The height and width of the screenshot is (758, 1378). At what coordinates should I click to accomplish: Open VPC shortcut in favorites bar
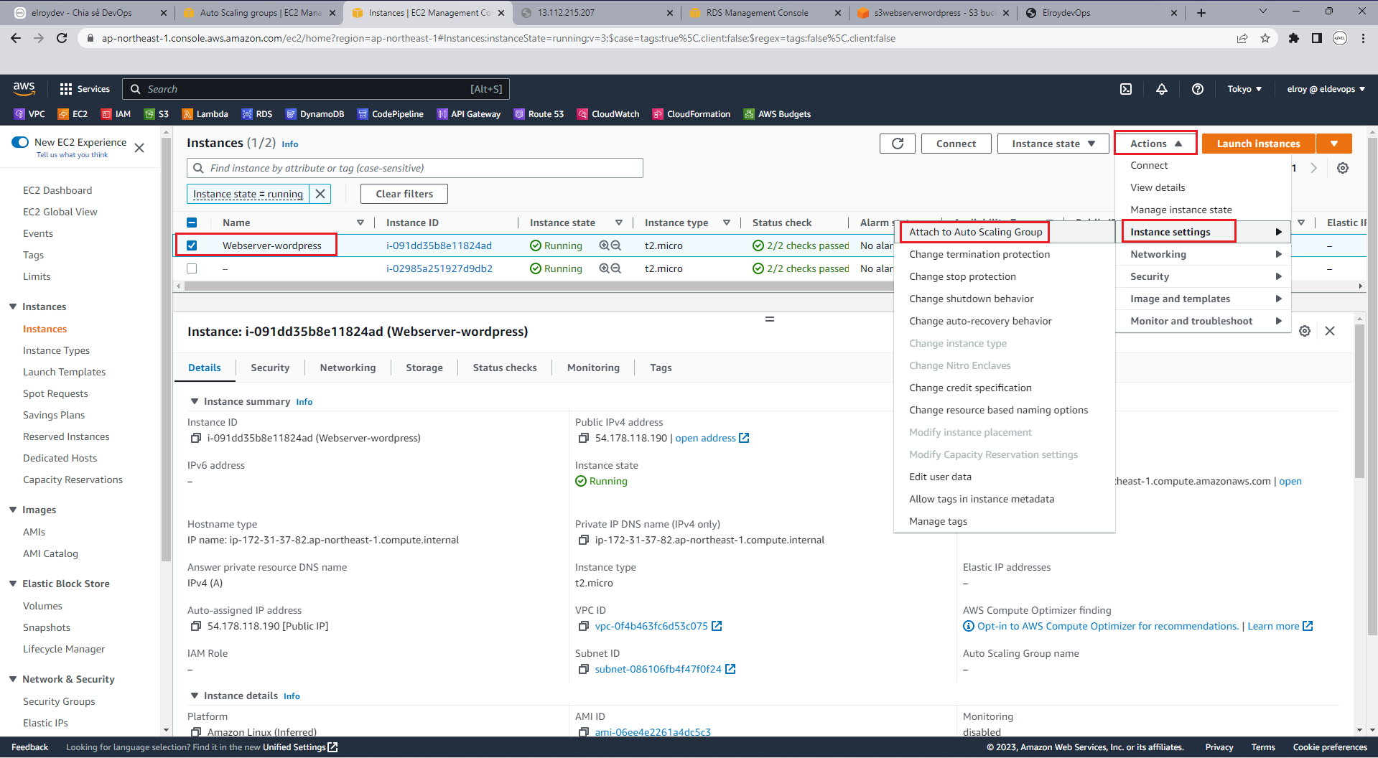pos(29,114)
